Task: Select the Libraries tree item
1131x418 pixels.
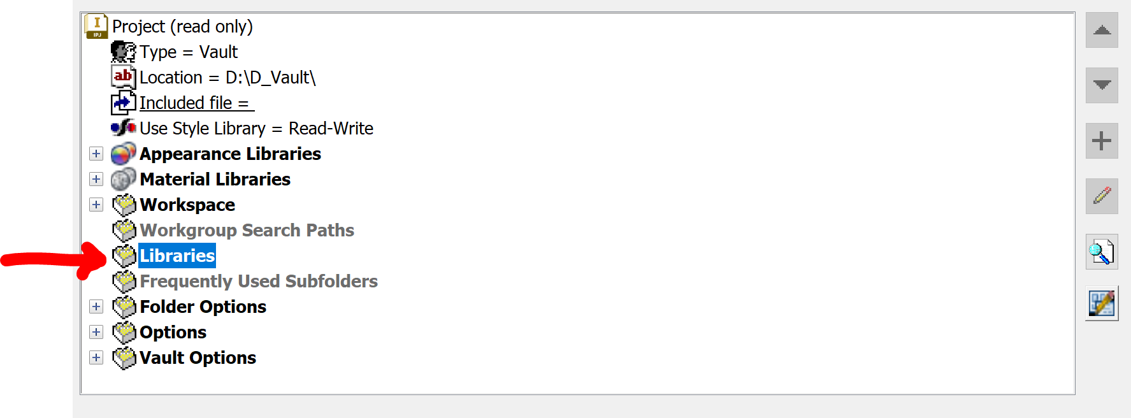Action: tap(177, 256)
